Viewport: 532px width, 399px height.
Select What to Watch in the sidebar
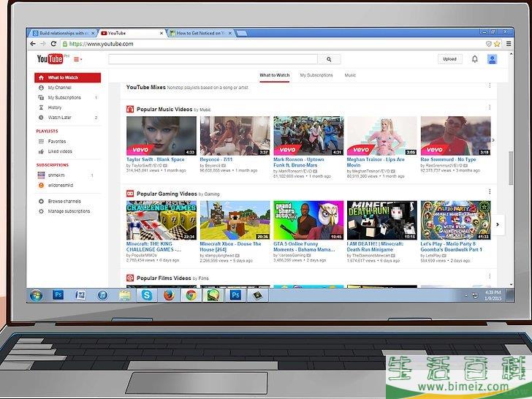pyautogui.click(x=67, y=77)
